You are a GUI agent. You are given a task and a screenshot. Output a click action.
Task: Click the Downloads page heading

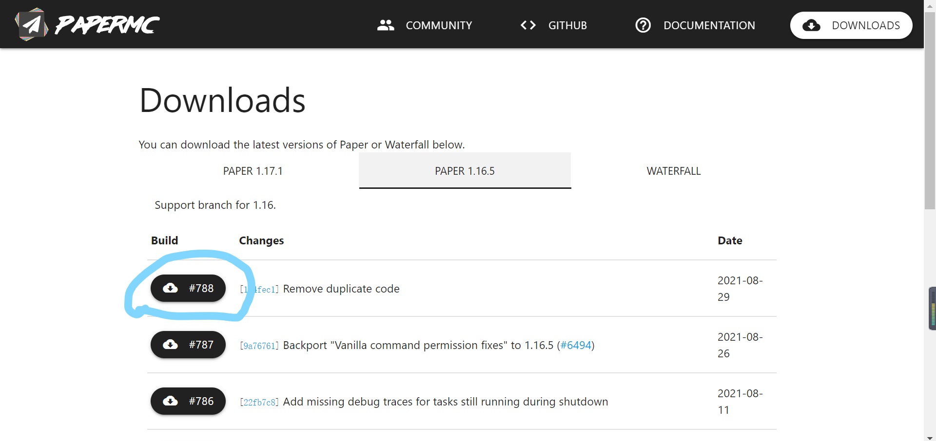[x=222, y=100]
